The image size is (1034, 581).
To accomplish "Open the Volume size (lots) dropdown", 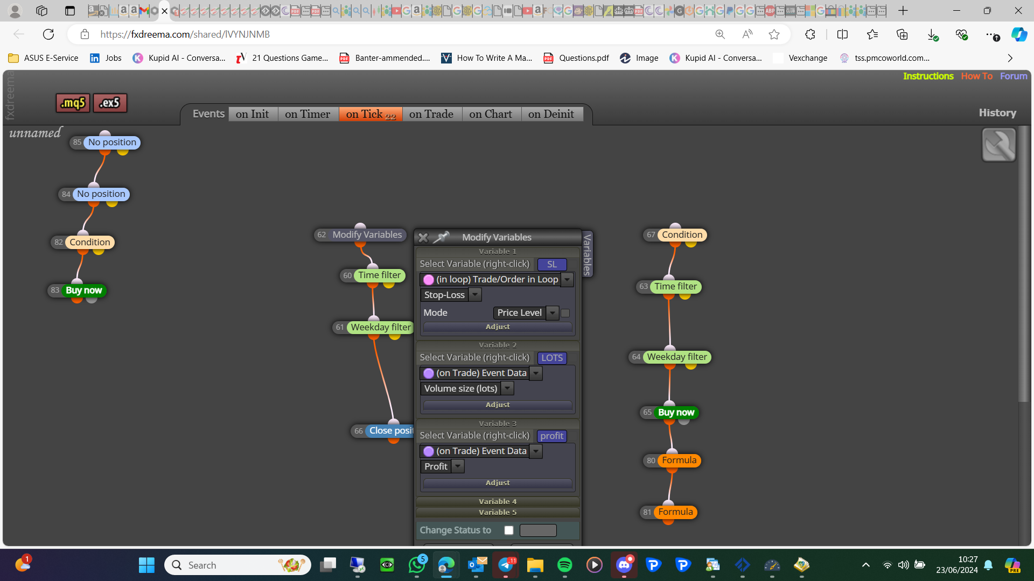I will click(507, 389).
